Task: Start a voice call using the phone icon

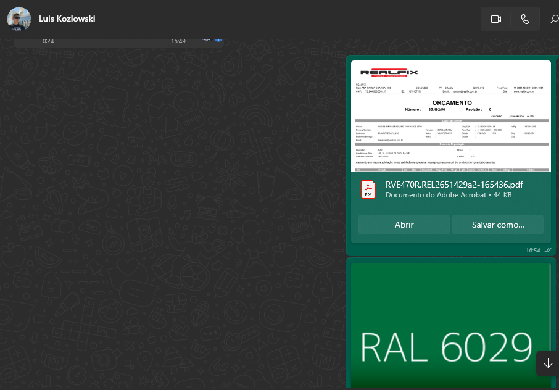Action: pos(524,19)
